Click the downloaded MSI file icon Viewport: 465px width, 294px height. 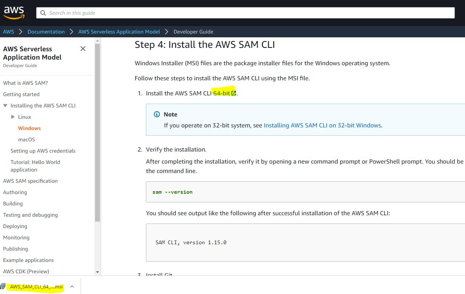[x=3, y=287]
